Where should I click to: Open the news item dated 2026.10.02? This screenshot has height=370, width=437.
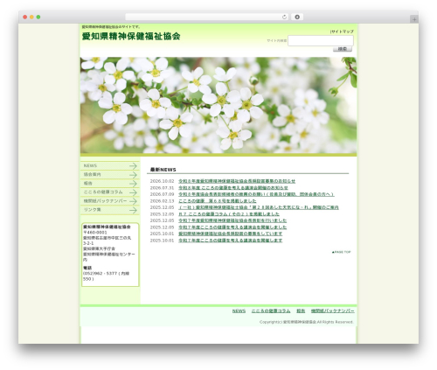pyautogui.click(x=237, y=181)
